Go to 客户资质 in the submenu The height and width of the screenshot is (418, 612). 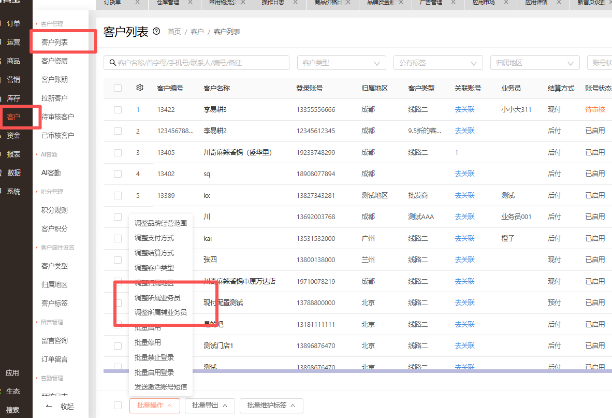click(x=55, y=61)
